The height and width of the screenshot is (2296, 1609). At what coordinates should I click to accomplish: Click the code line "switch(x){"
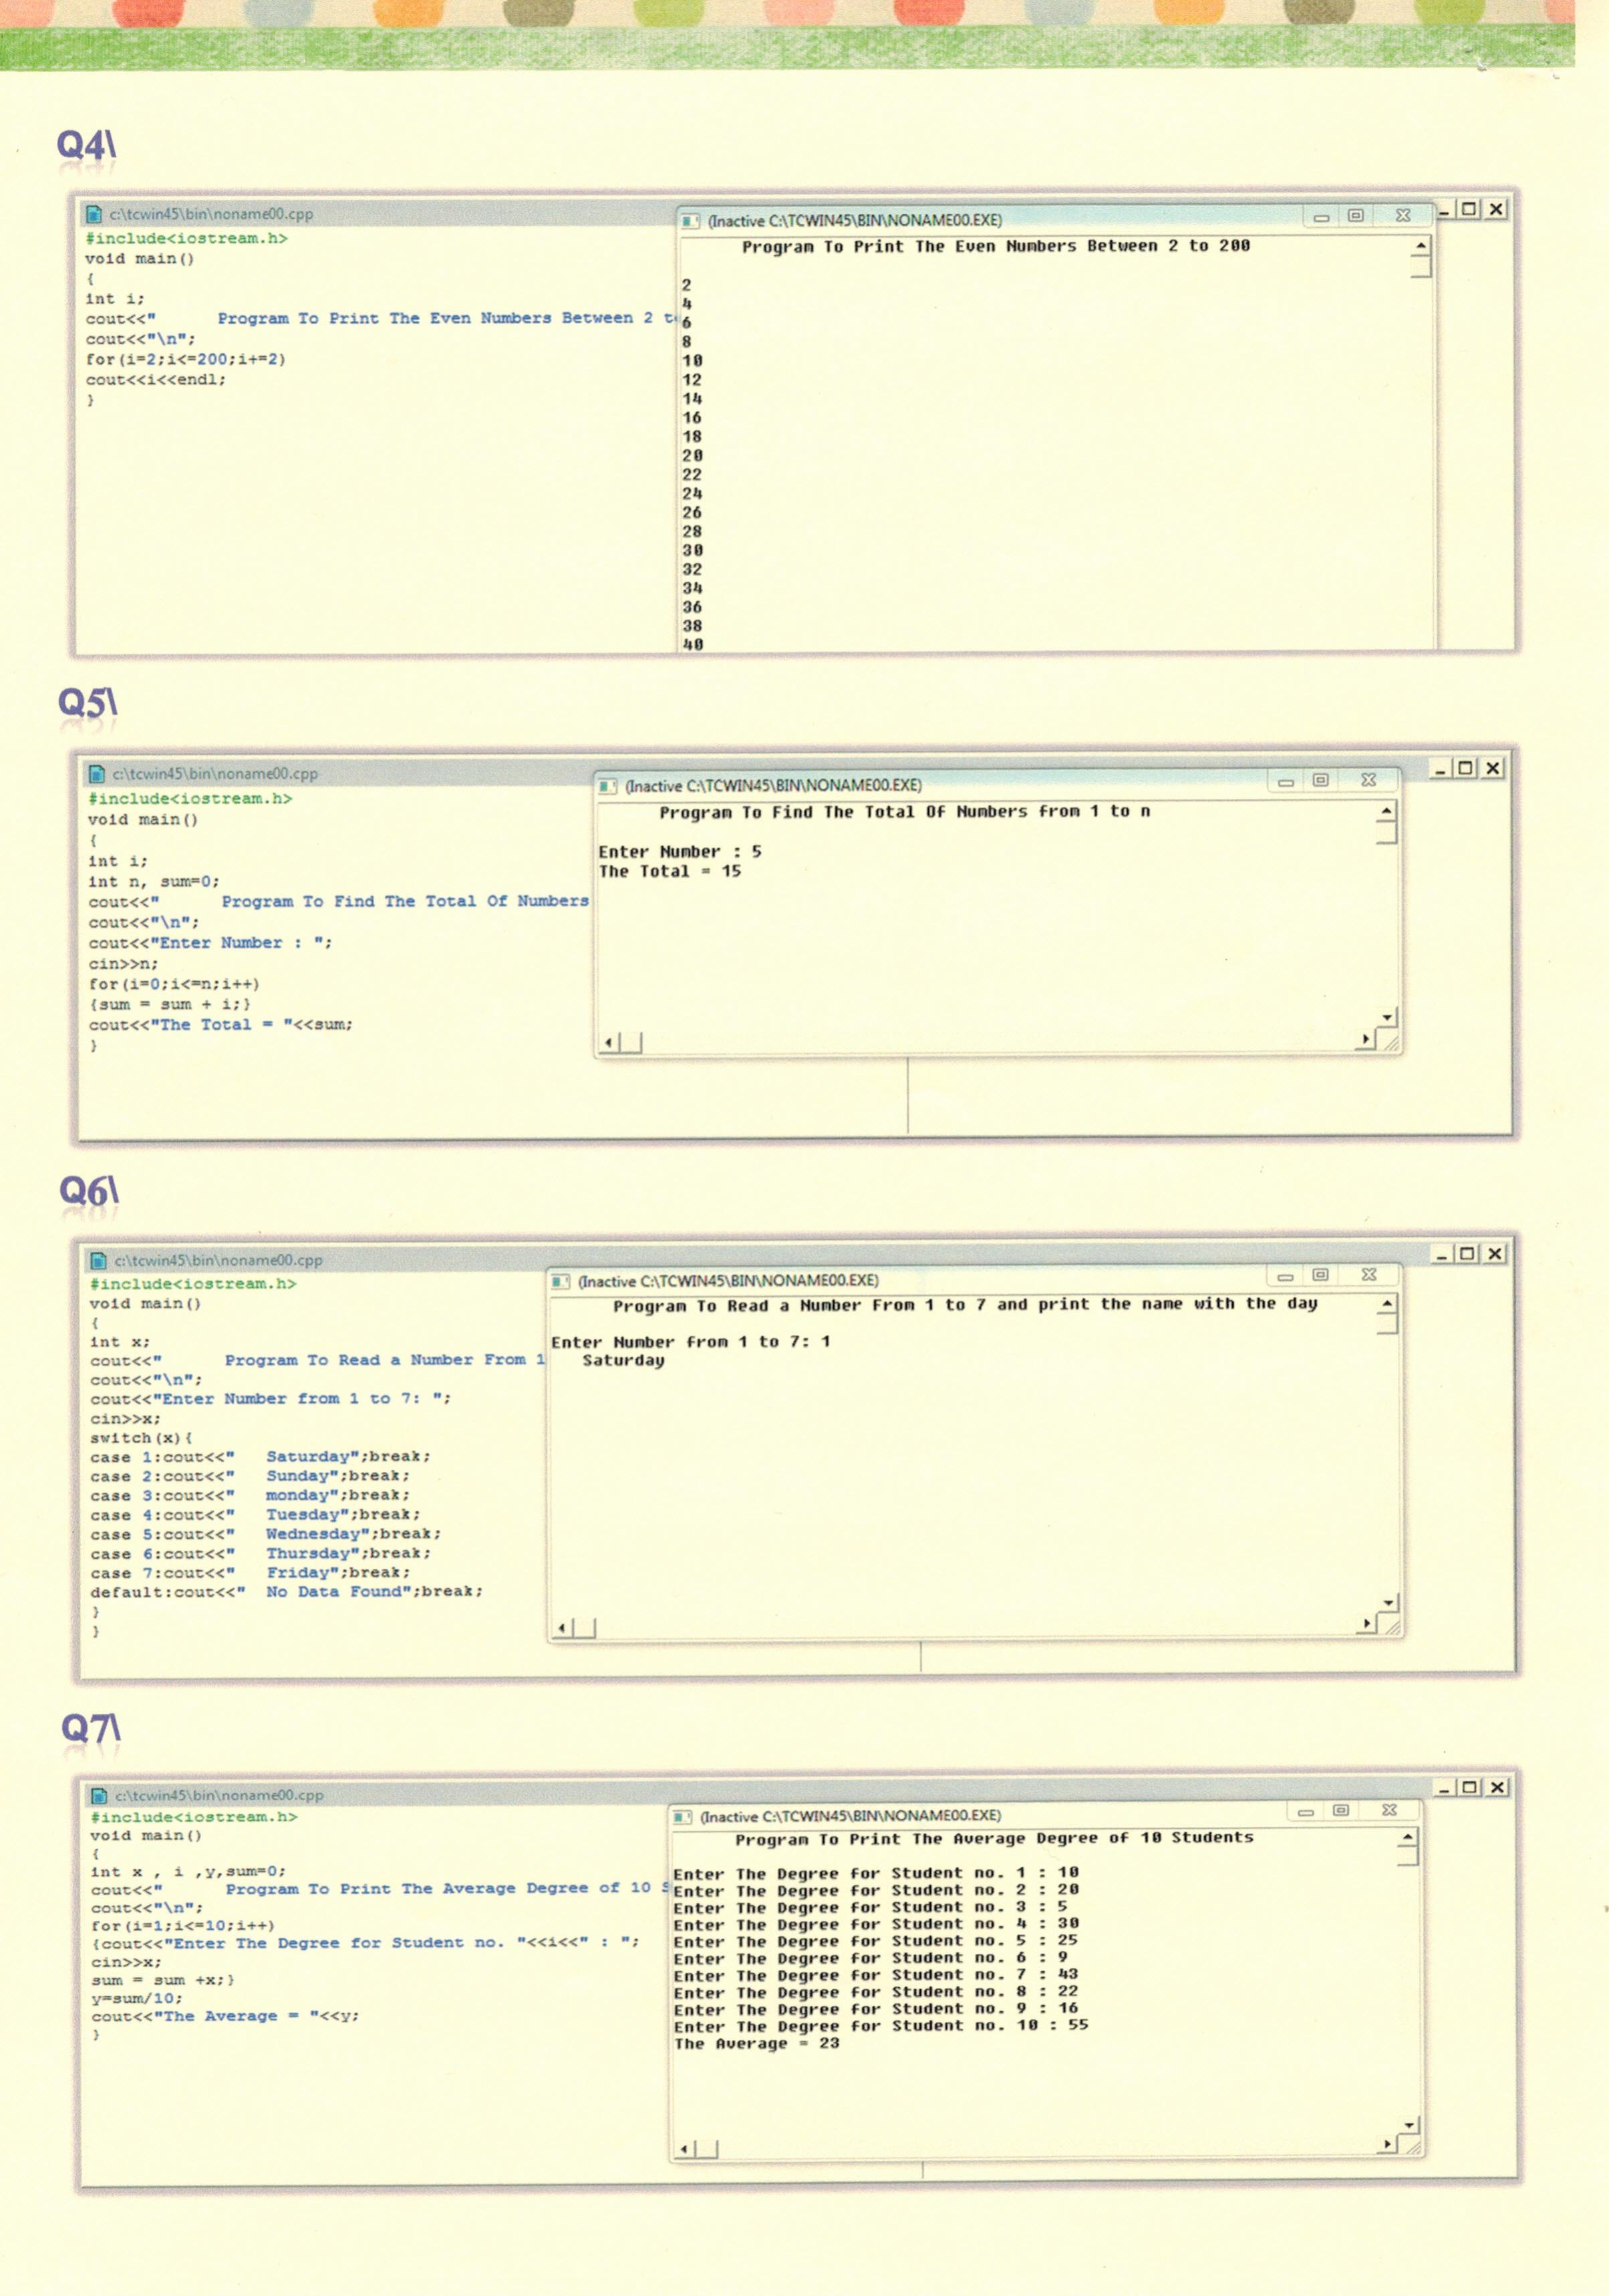pyautogui.click(x=141, y=1438)
